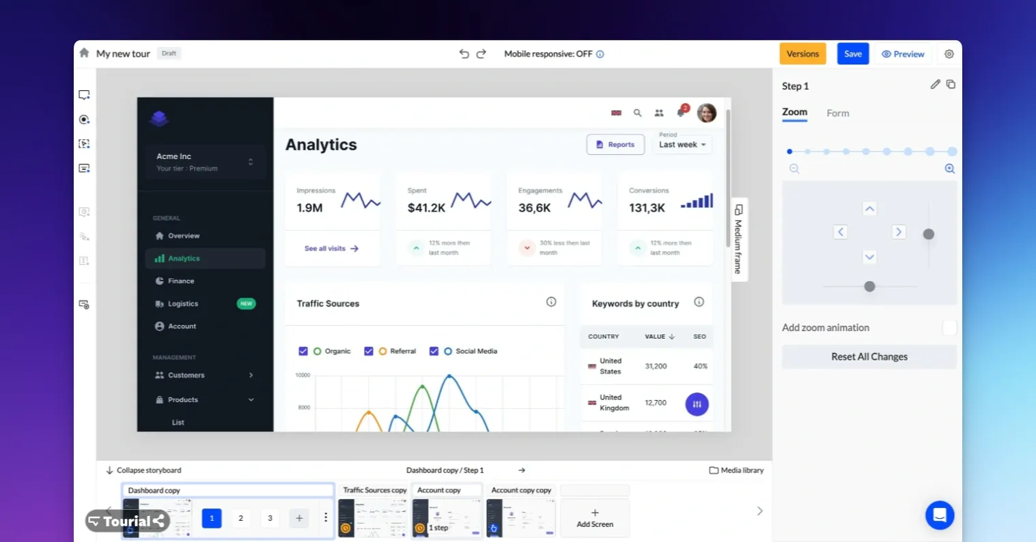
Task: Click Reset All Changes button
Action: [x=869, y=357]
